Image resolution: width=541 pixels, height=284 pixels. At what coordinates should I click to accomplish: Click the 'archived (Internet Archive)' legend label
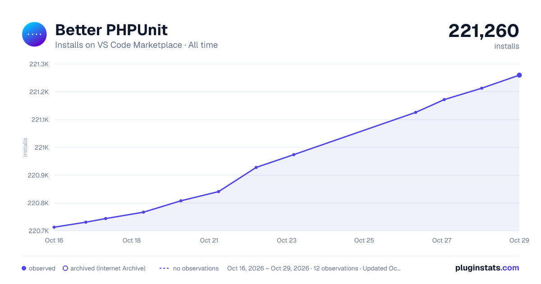point(108,268)
